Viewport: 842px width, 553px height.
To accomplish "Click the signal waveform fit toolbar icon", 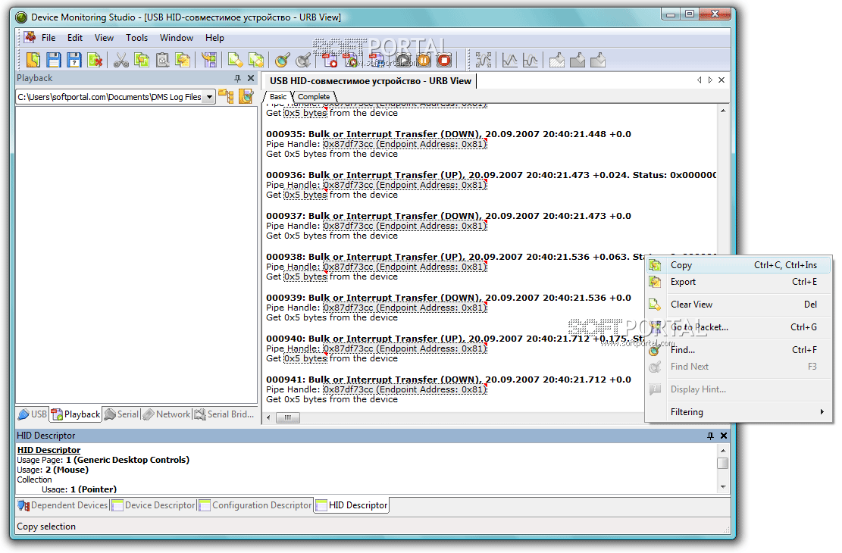I will point(484,60).
